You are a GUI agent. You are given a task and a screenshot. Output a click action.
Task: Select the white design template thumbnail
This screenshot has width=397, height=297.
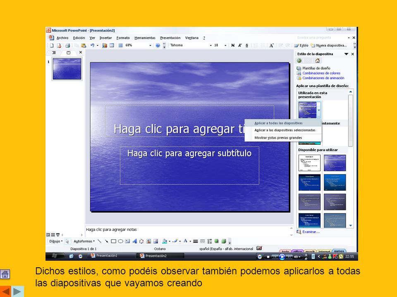pos(309,163)
